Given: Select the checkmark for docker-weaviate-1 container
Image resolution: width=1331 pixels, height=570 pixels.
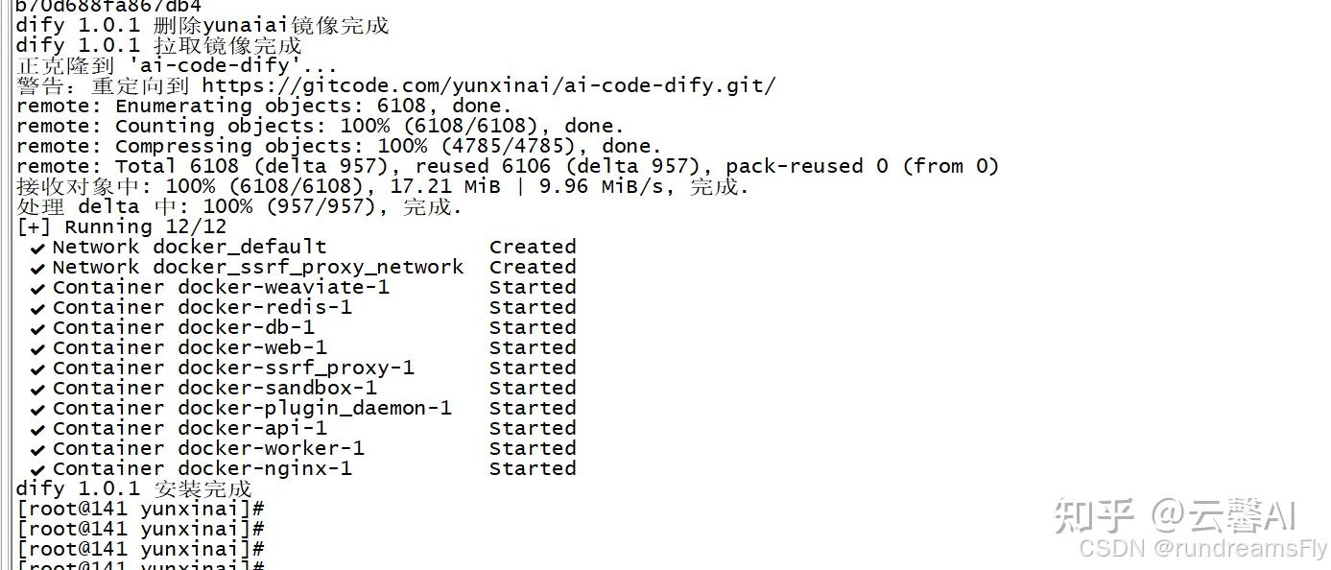Looking at the screenshot, I should click(x=38, y=288).
